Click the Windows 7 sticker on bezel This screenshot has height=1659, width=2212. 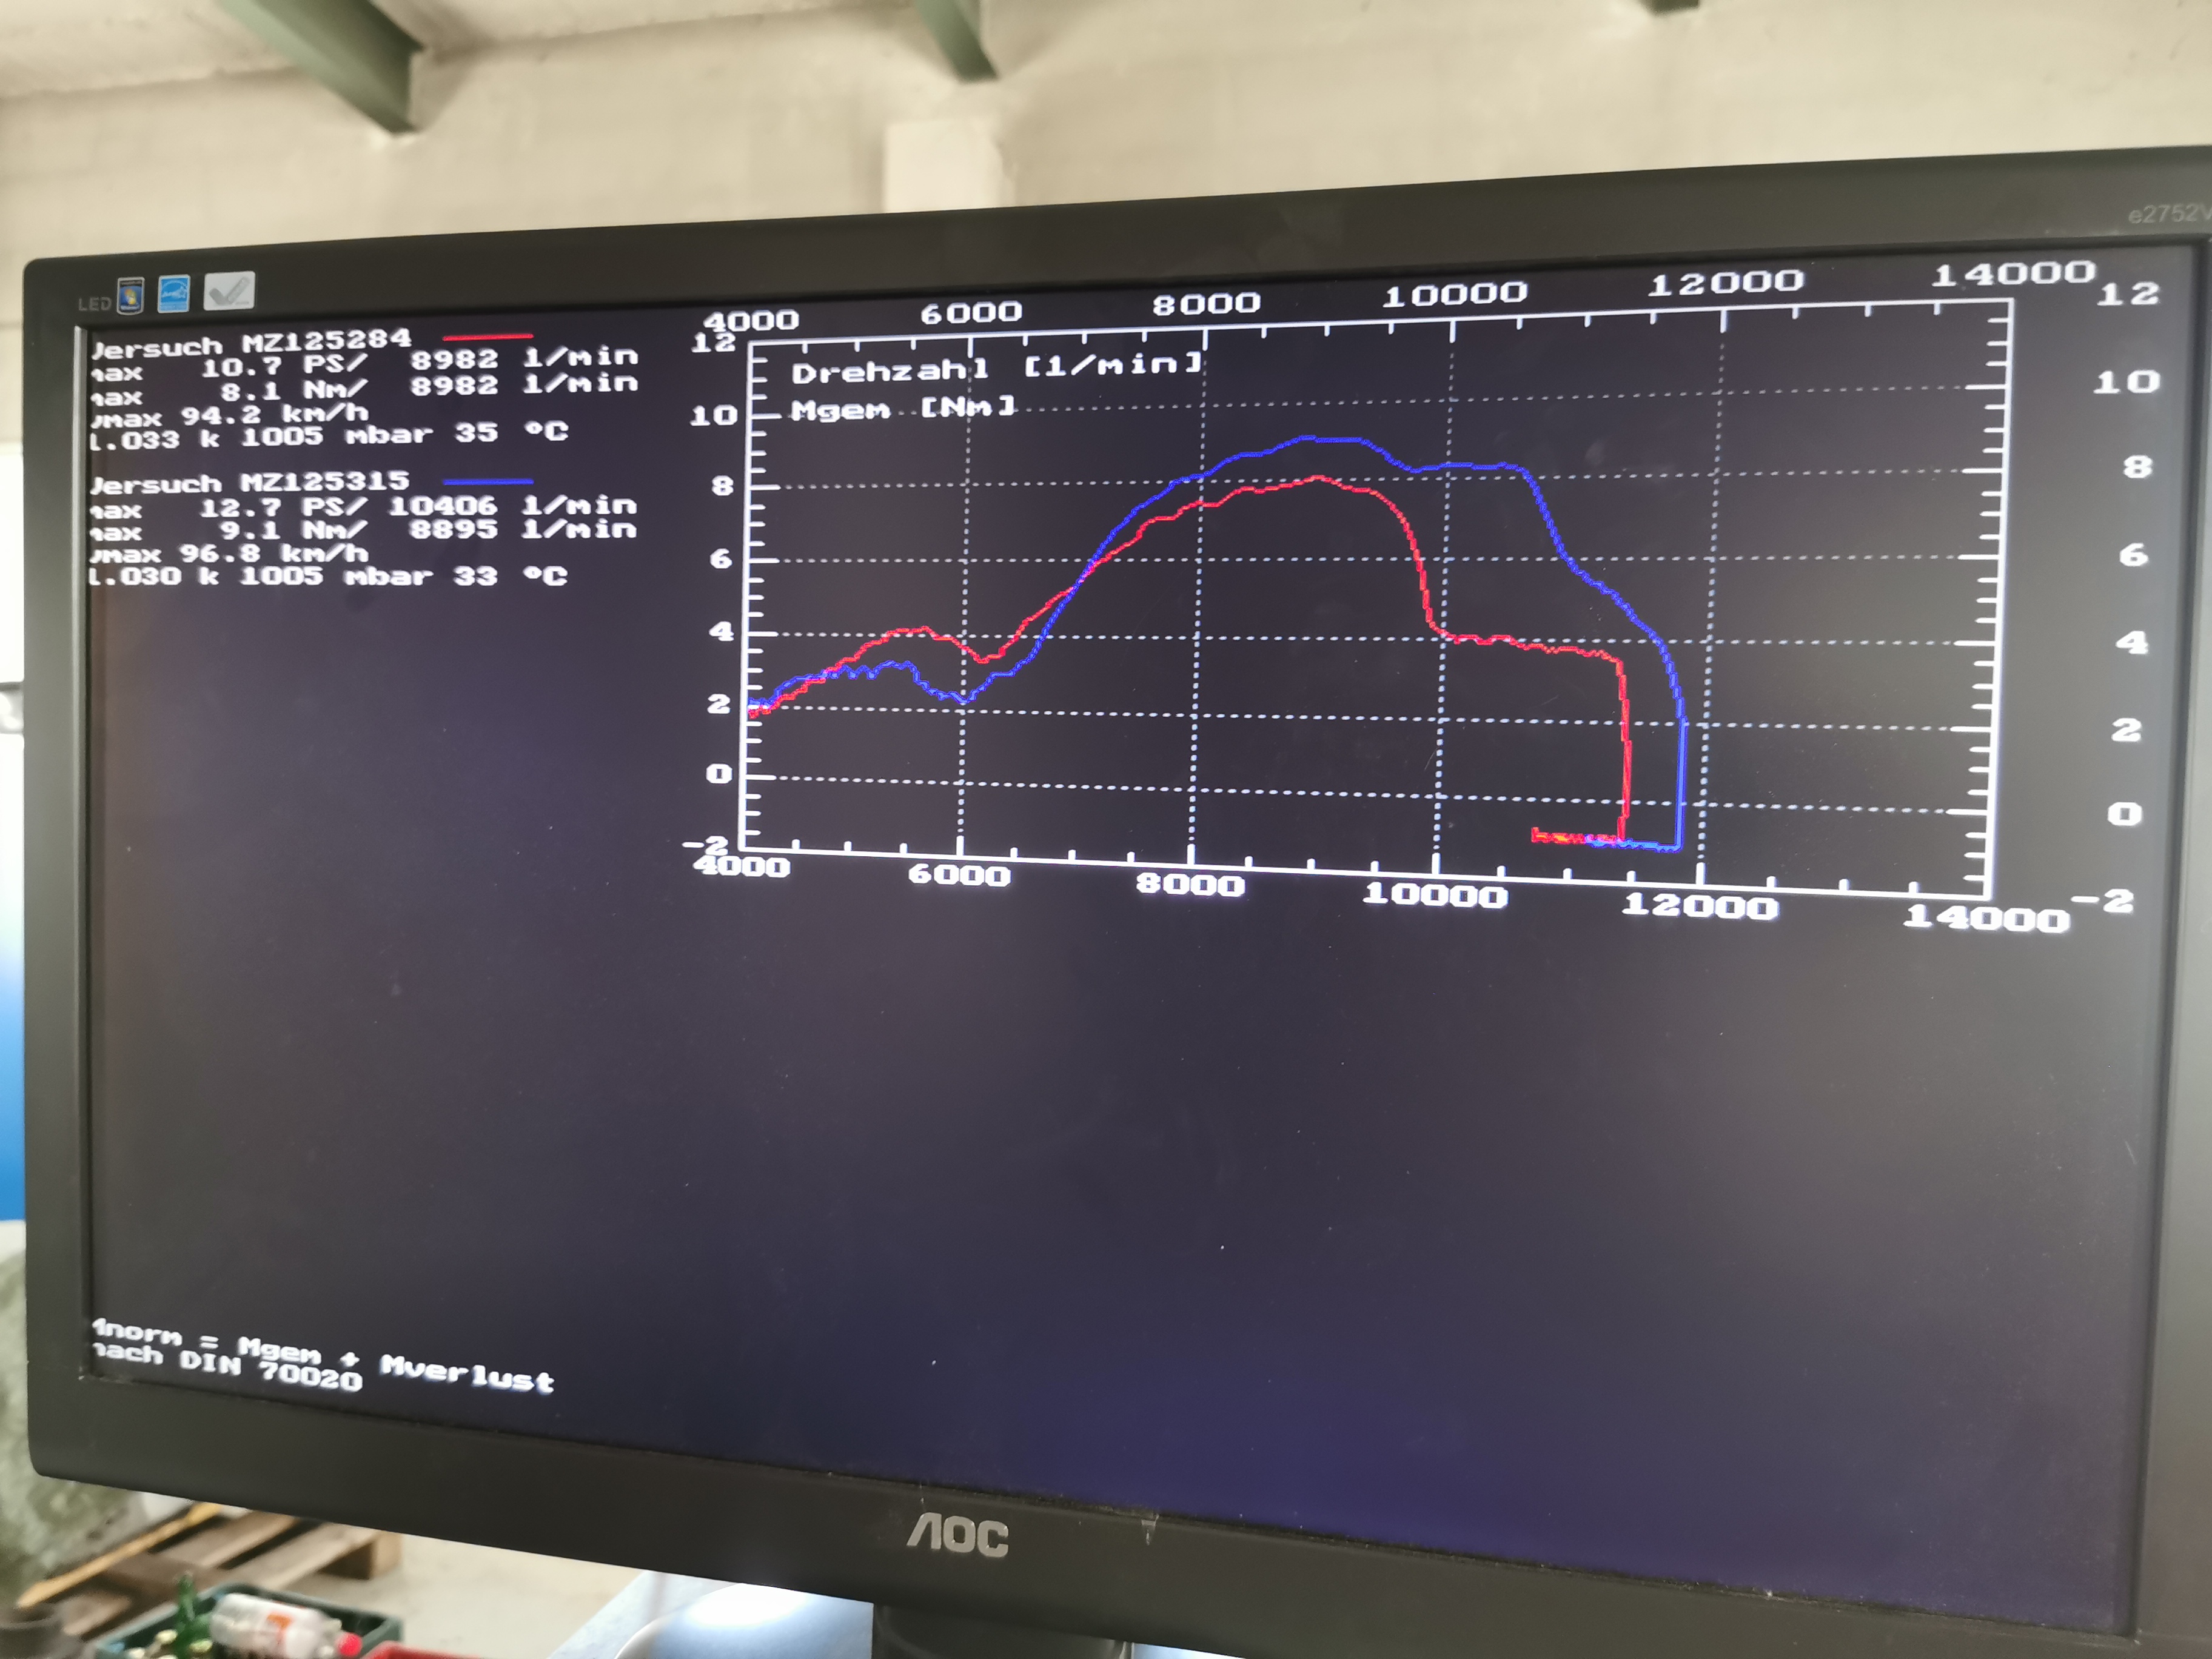(x=130, y=295)
